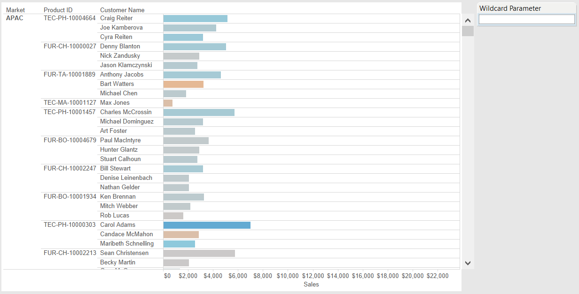Select Maribeth Schnelling's teal bar

point(179,243)
